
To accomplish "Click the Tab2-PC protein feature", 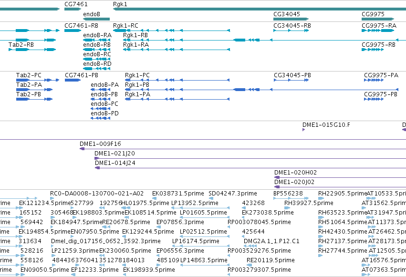I will click(x=38, y=80).
